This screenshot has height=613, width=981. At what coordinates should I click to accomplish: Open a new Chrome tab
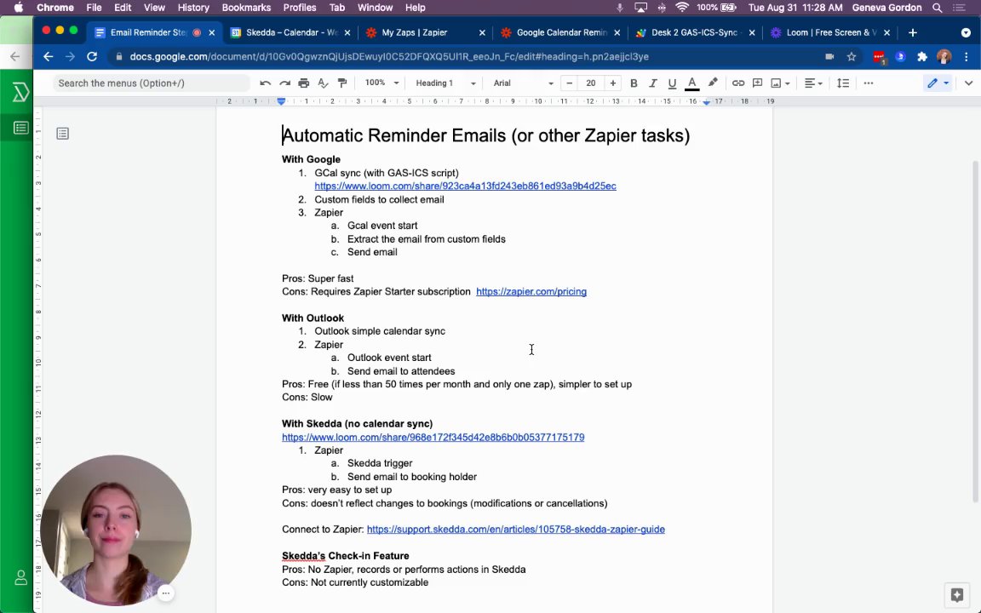click(913, 32)
